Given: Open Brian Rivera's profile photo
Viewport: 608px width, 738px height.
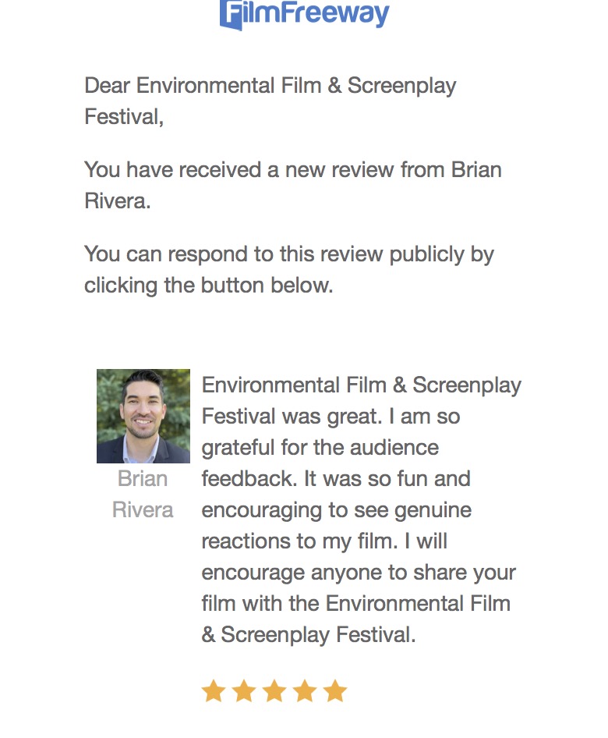Looking at the screenshot, I should 143,417.
